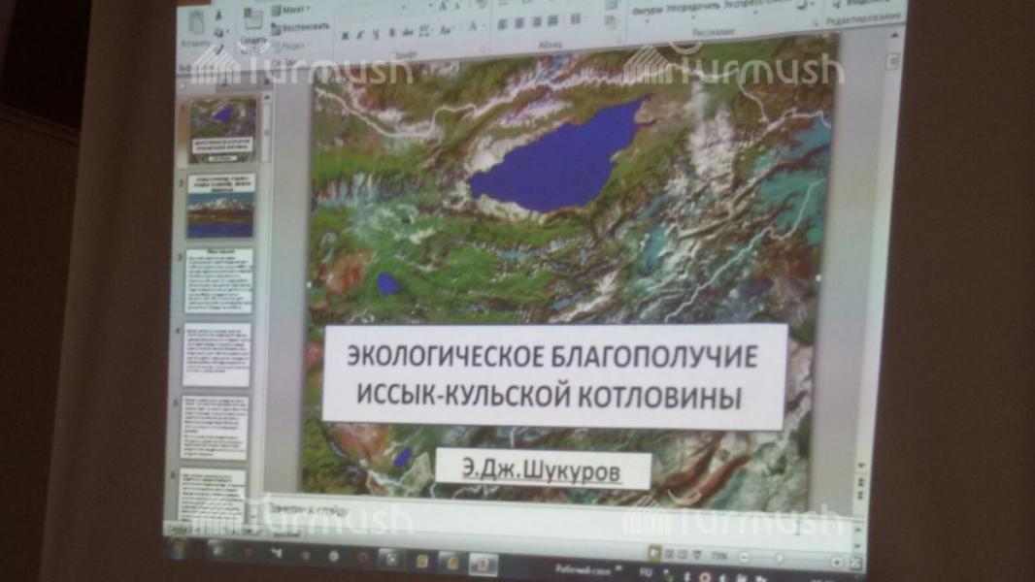Toggle italic text formatting
1035x582 pixels.
tap(360, 36)
